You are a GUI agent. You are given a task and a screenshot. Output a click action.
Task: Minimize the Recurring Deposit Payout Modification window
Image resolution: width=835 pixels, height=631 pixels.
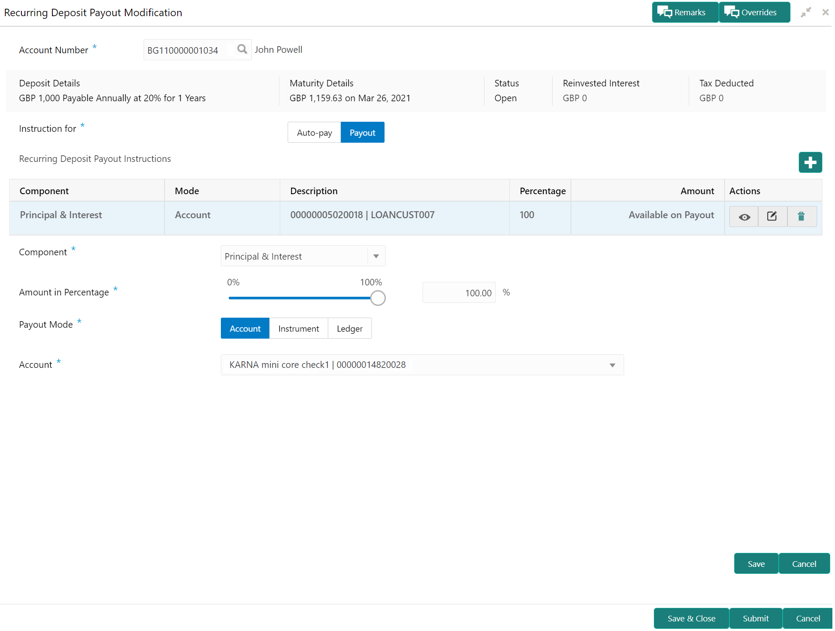806,12
